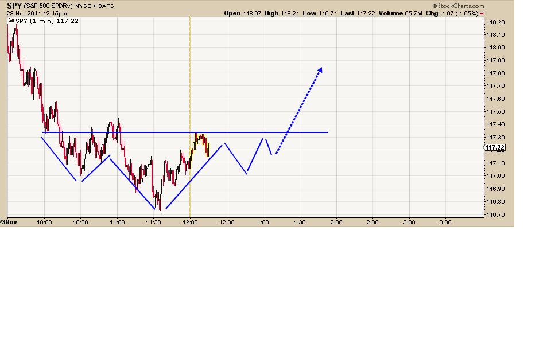Click the 2:00 time axis label
The height and width of the screenshot is (344, 551).
(x=336, y=222)
